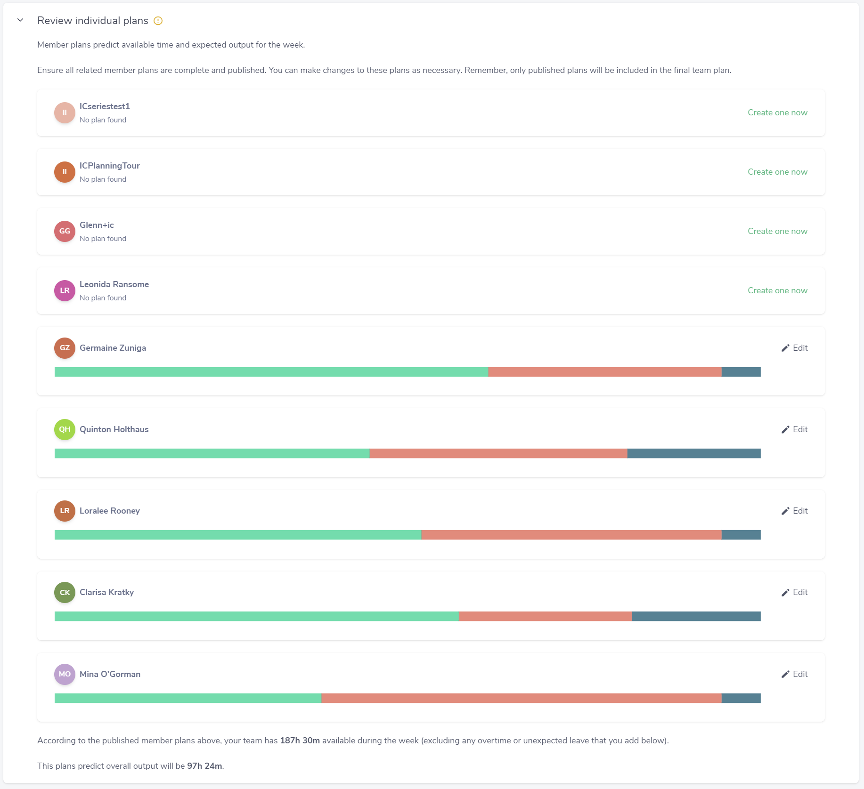This screenshot has width=864, height=789.
Task: Create a plan for Leonida Ransome
Action: pos(777,291)
